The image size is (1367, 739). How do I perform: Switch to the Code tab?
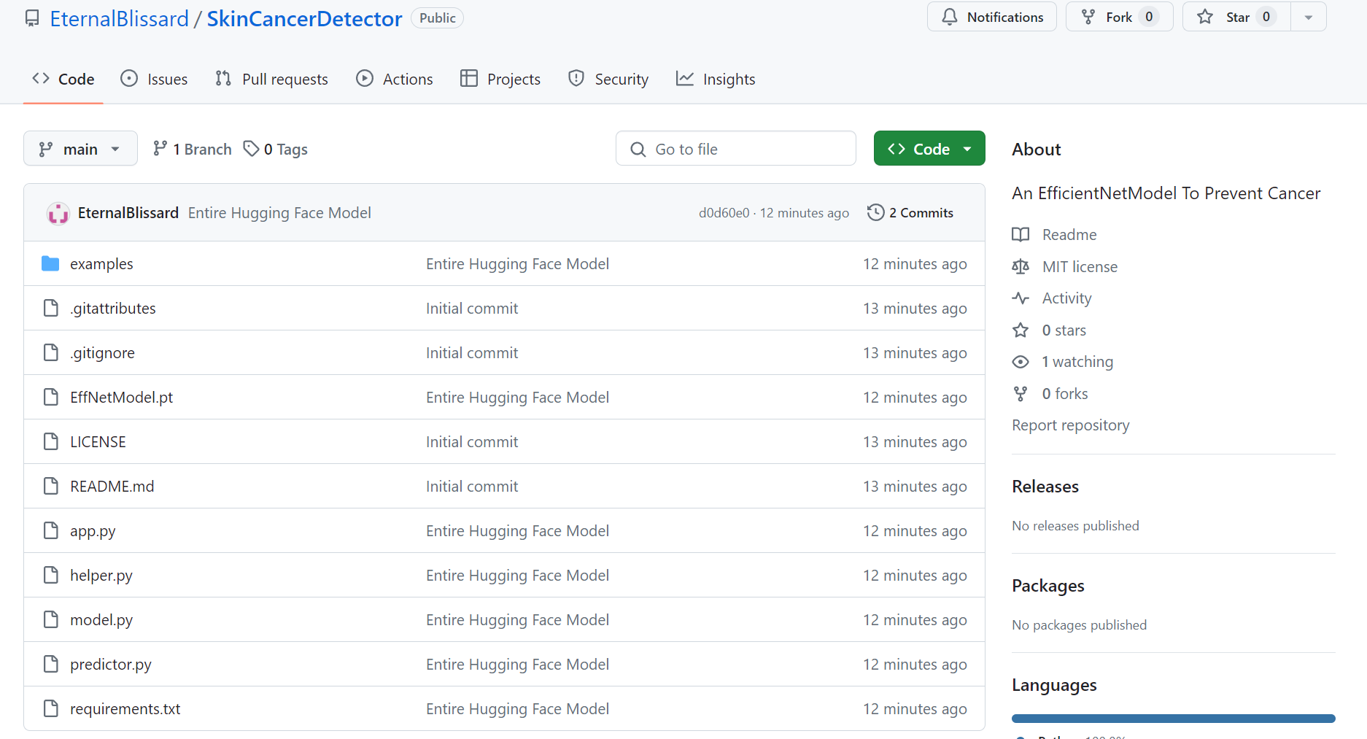pyautogui.click(x=63, y=79)
